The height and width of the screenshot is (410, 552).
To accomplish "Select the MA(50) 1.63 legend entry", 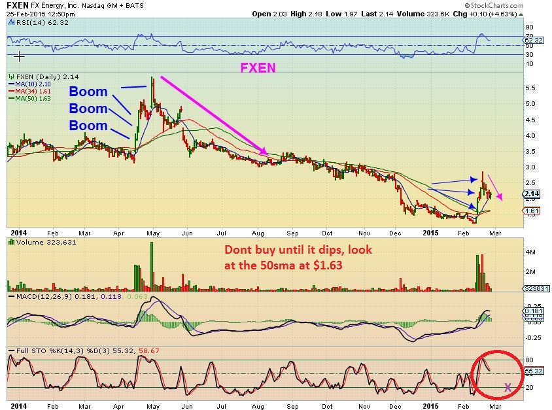I will point(29,98).
